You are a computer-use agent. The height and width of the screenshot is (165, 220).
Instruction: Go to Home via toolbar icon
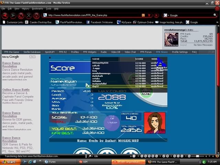coord(36,15)
